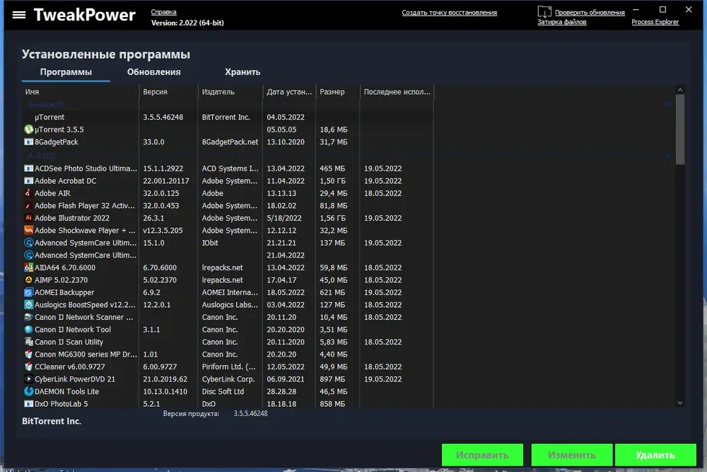The width and height of the screenshot is (707, 472).
Task: Click the Проверить обновления link
Action: [590, 13]
